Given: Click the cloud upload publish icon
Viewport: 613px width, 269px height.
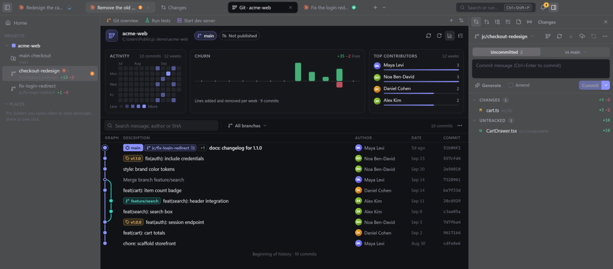Looking at the screenshot, I should pyautogui.click(x=582, y=36).
